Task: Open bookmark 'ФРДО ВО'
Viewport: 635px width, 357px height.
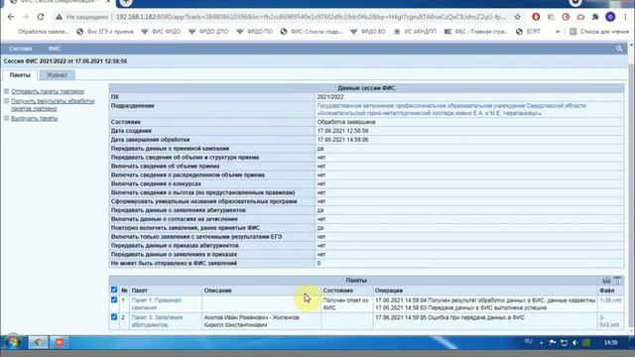Action: [x=368, y=31]
